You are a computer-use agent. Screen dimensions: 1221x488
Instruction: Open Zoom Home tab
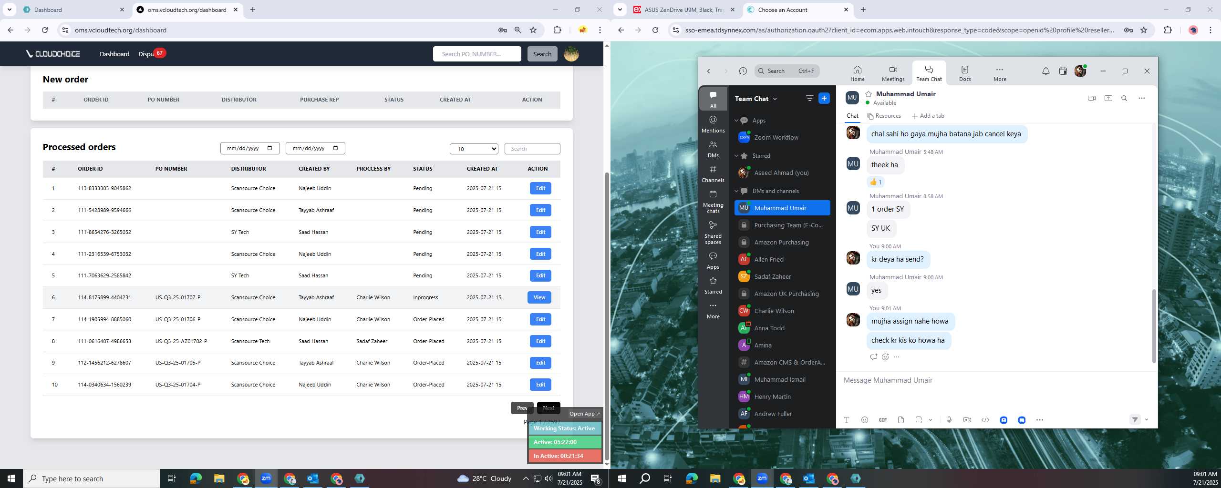coord(857,73)
